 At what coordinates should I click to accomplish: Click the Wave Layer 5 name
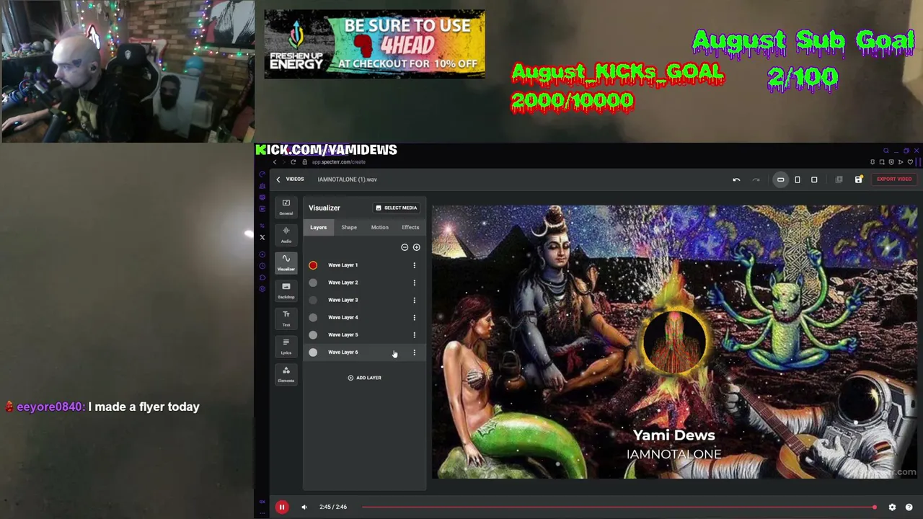[x=343, y=334]
